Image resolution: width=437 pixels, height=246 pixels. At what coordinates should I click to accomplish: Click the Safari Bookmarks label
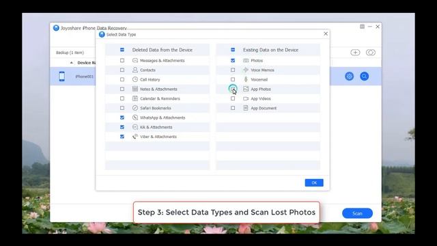[x=156, y=108]
